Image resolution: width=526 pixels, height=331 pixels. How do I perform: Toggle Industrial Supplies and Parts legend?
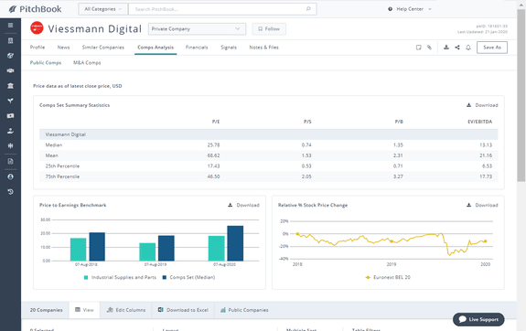(120, 277)
